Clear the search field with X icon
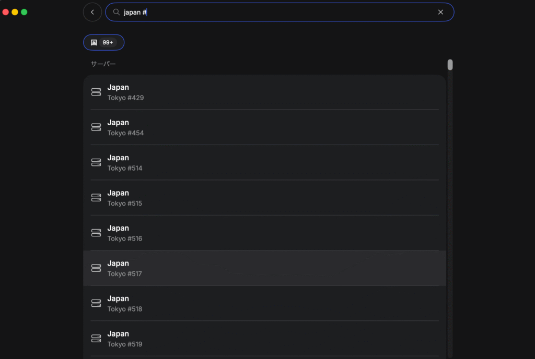 tap(440, 12)
